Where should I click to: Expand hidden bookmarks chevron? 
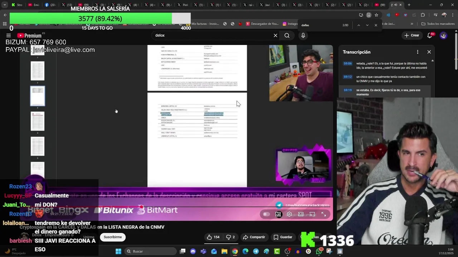(x=412, y=24)
